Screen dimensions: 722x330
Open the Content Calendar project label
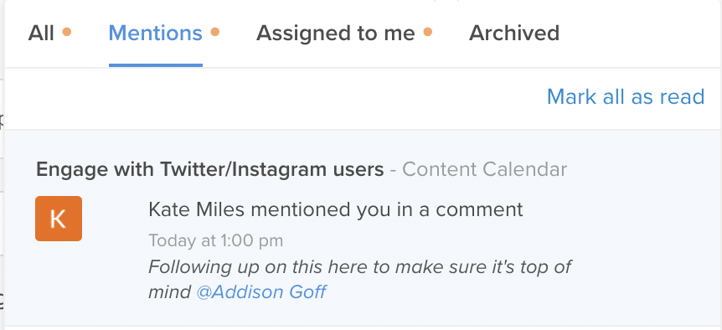click(485, 170)
